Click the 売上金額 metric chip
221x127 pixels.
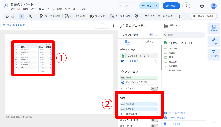click(x=139, y=104)
